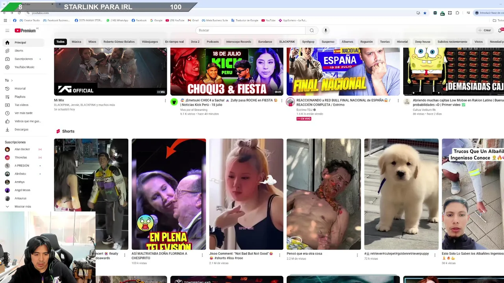
Task: Select the Música filter chip
Action: tap(76, 42)
